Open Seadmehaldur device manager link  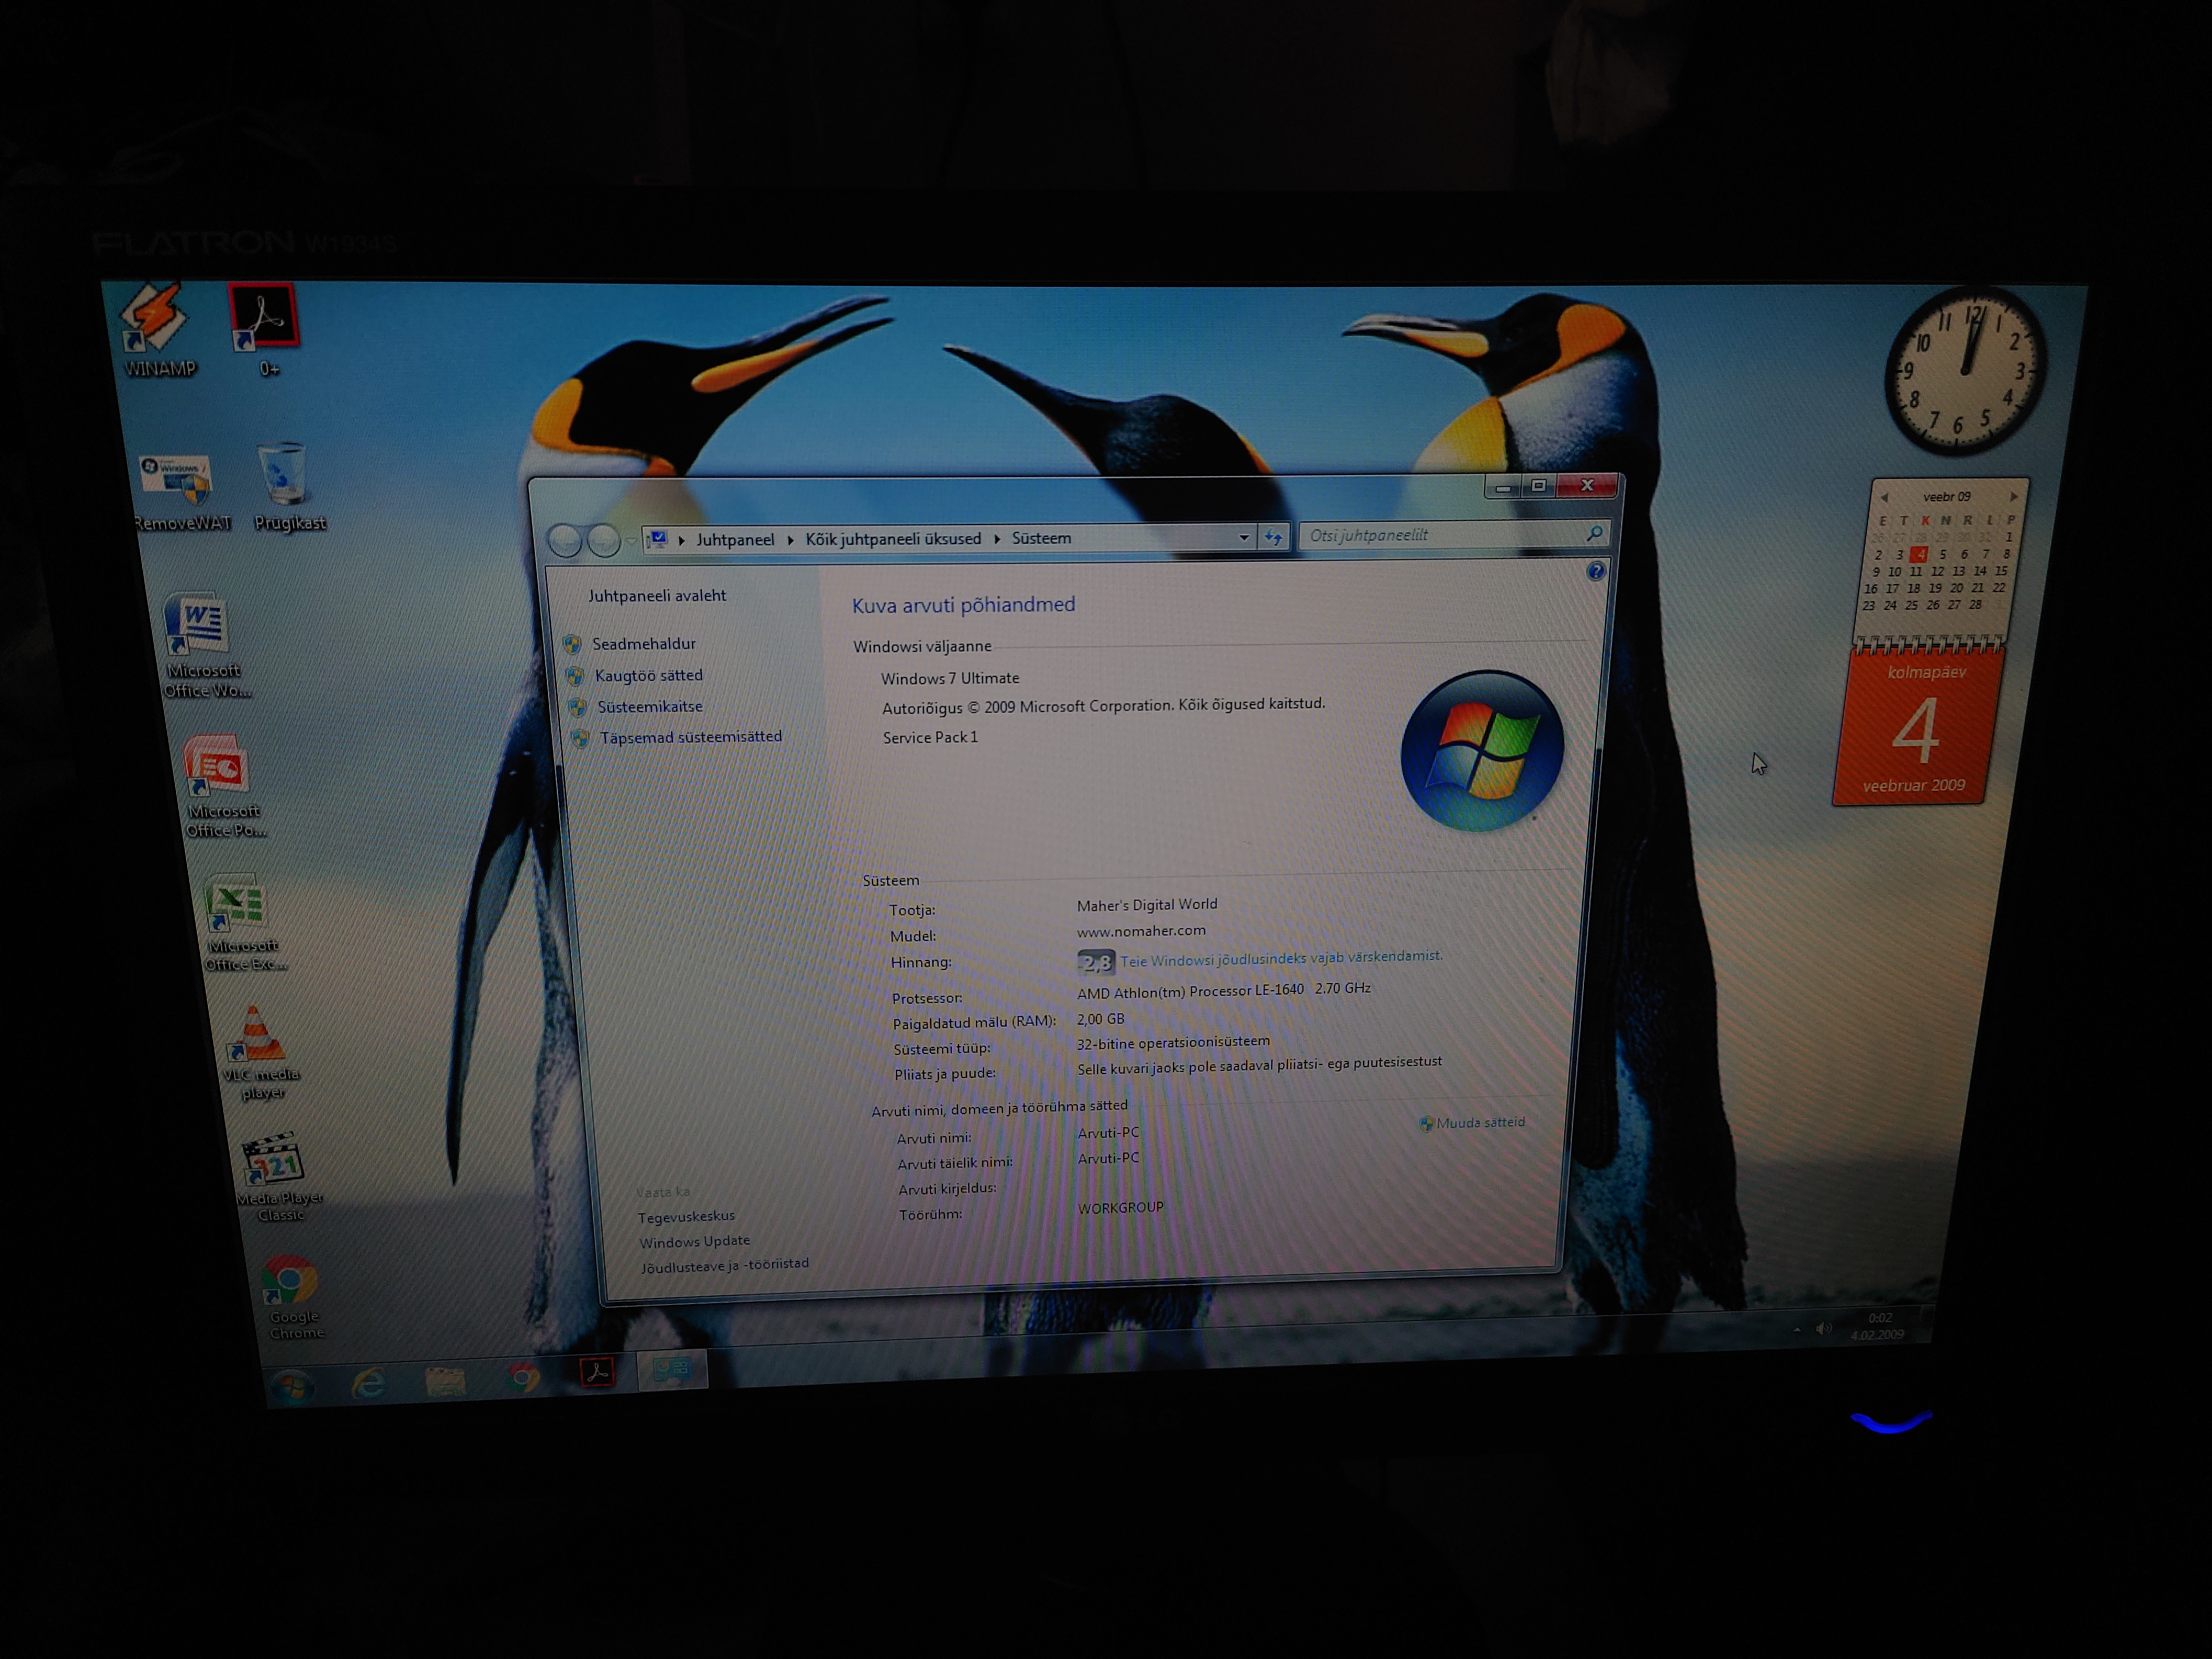coord(644,643)
